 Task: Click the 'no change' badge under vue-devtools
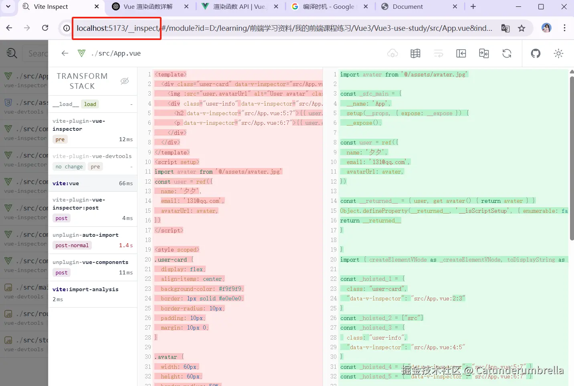click(x=69, y=167)
